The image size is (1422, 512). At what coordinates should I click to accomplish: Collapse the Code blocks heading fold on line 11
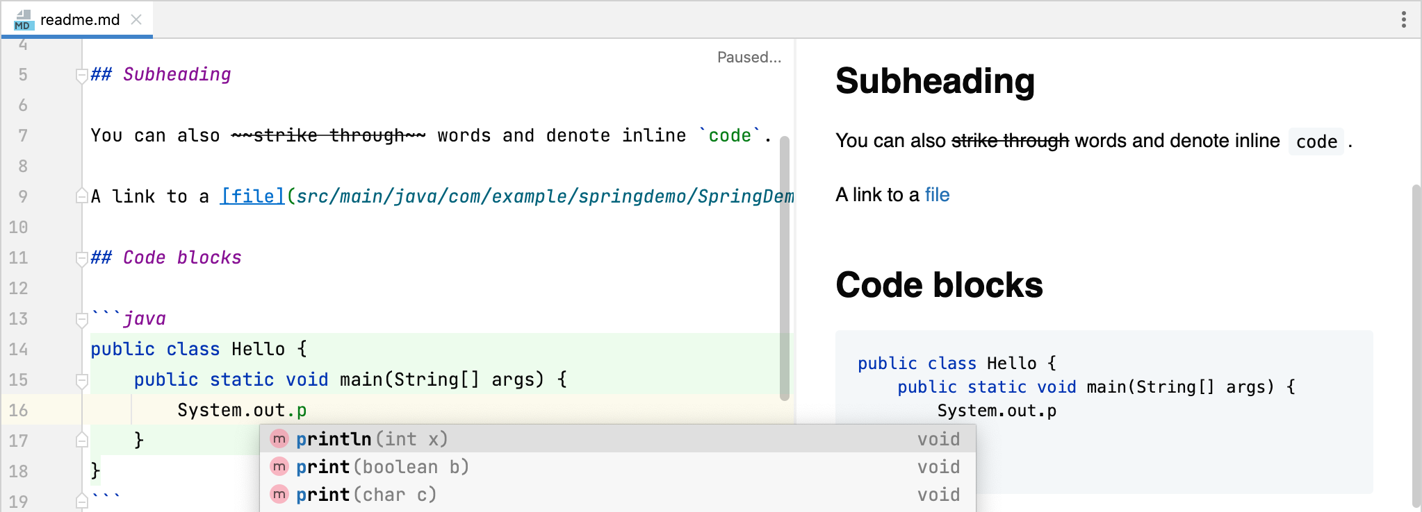(81, 258)
